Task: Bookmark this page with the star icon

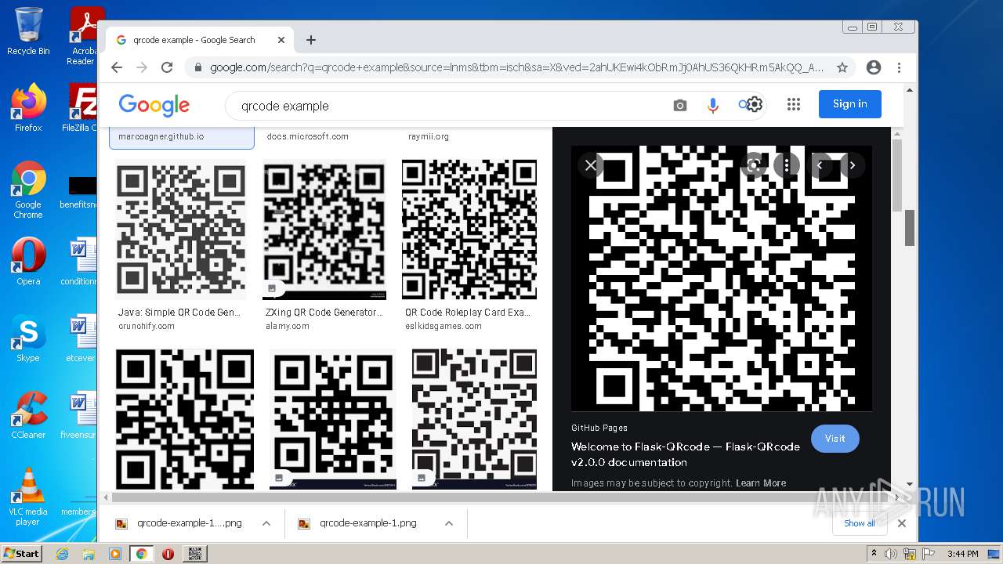Action: click(x=842, y=67)
